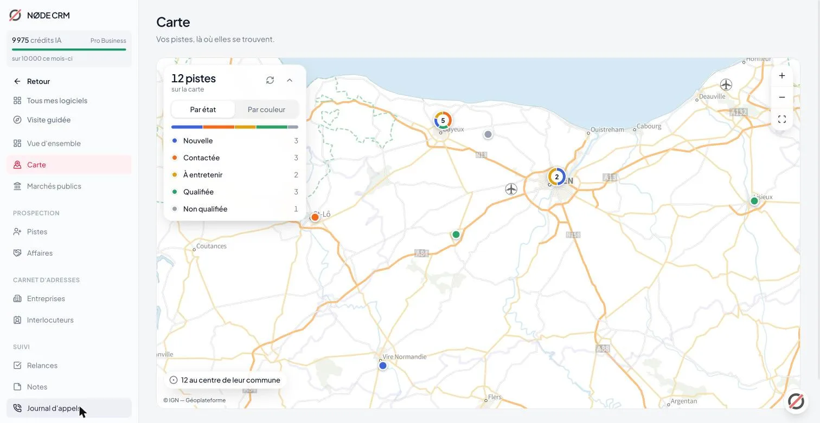Click the Notes document icon

click(x=17, y=387)
